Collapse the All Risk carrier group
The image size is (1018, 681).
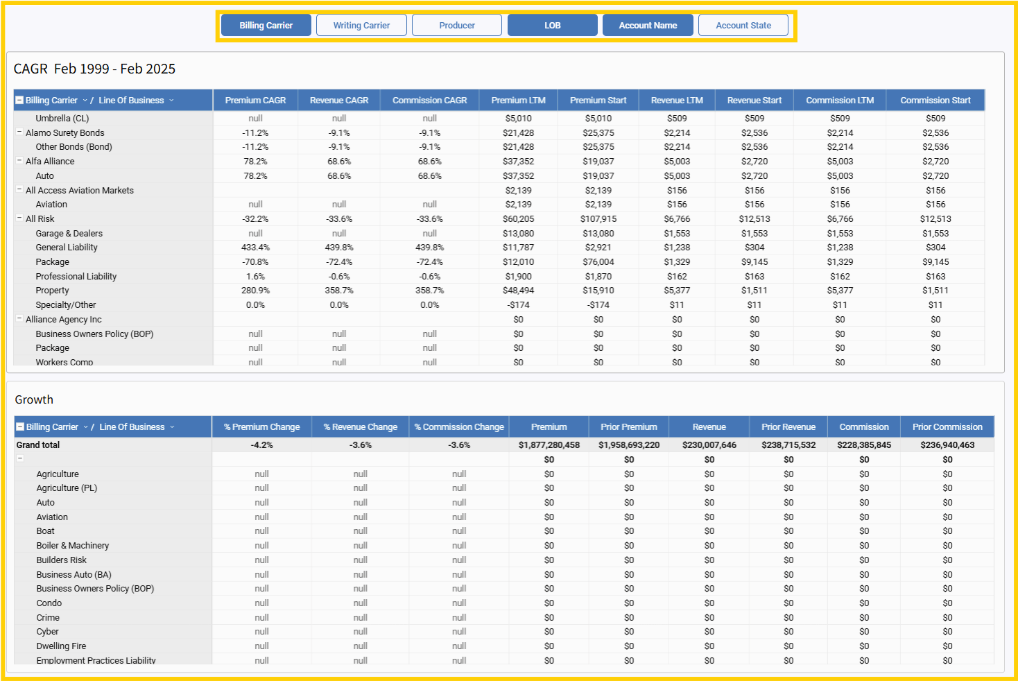(19, 218)
